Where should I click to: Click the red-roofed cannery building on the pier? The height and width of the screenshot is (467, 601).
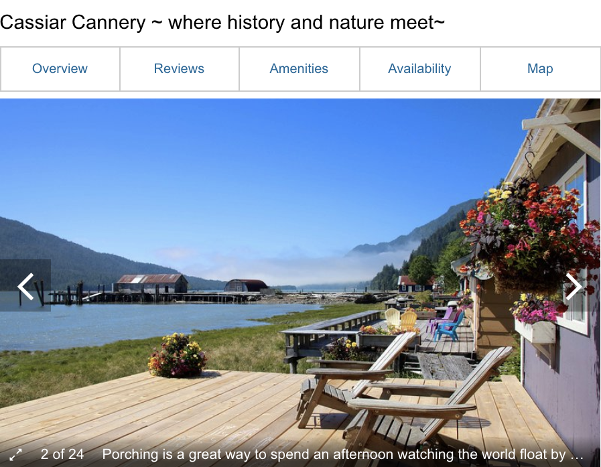pos(152,283)
